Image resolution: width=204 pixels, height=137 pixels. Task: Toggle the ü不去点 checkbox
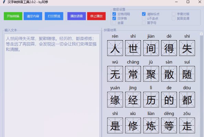144,19
